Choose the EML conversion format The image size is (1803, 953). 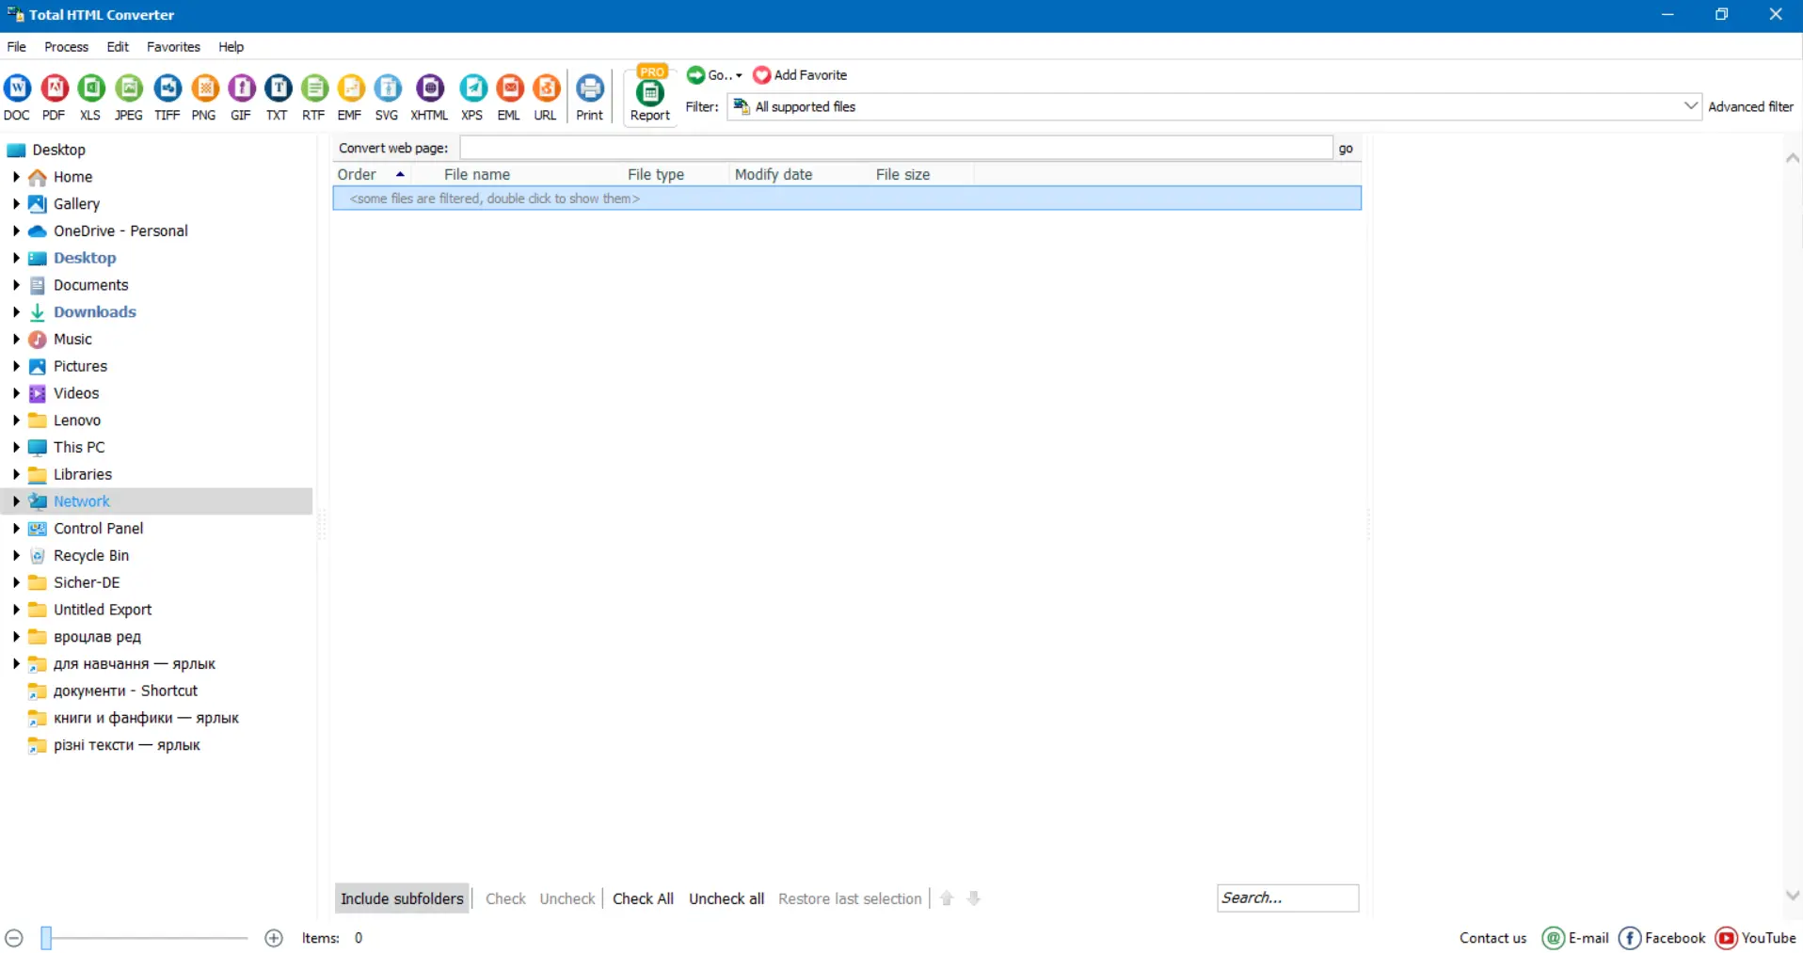(x=509, y=94)
